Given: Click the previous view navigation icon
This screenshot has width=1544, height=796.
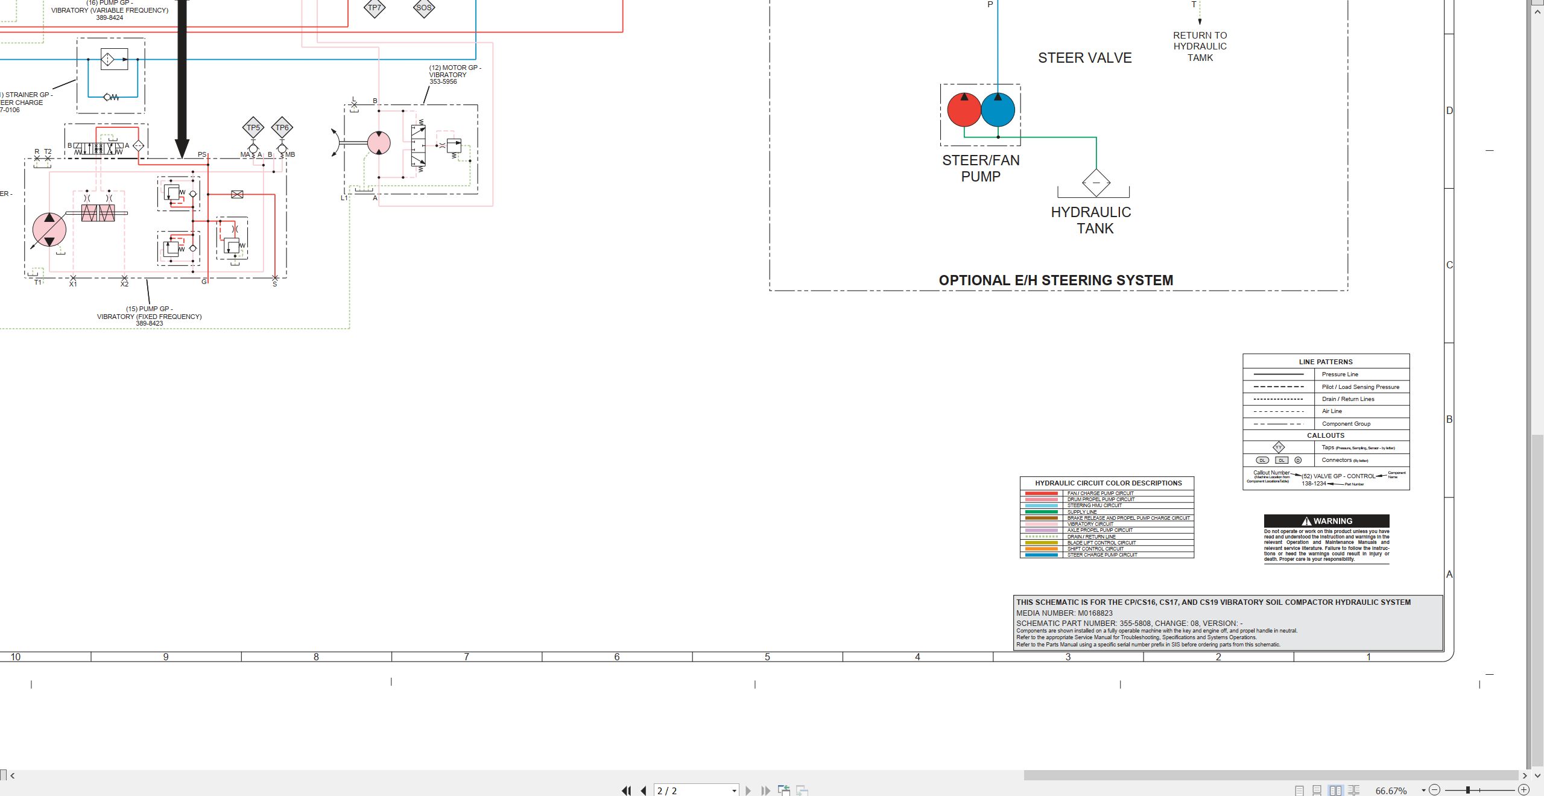Looking at the screenshot, I should click(x=784, y=790).
